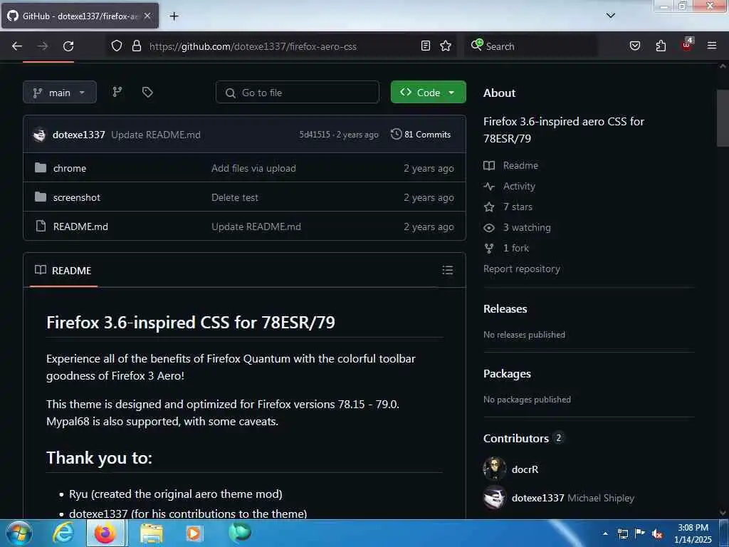Open a new tab with plus button
Viewport: 729px width, 547px height.
click(x=174, y=16)
